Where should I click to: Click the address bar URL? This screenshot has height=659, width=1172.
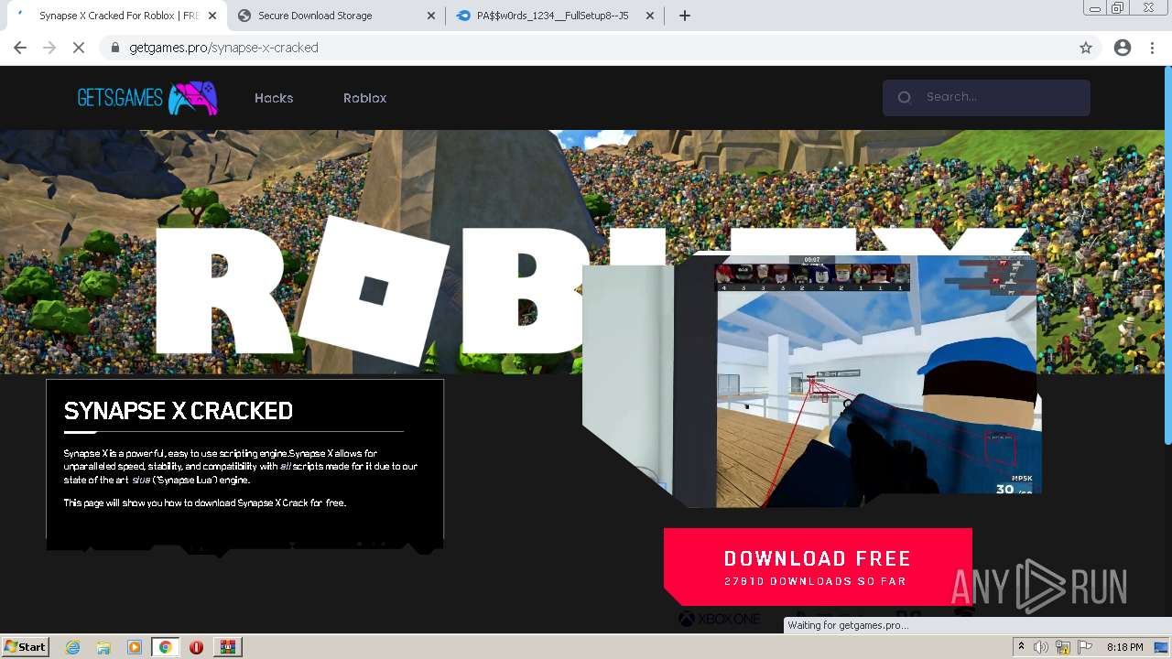223,48
